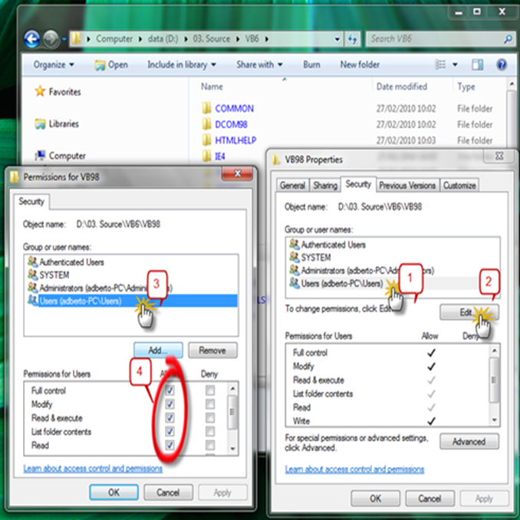Expand Include in library dropdown
520x520 pixels.
[x=182, y=64]
